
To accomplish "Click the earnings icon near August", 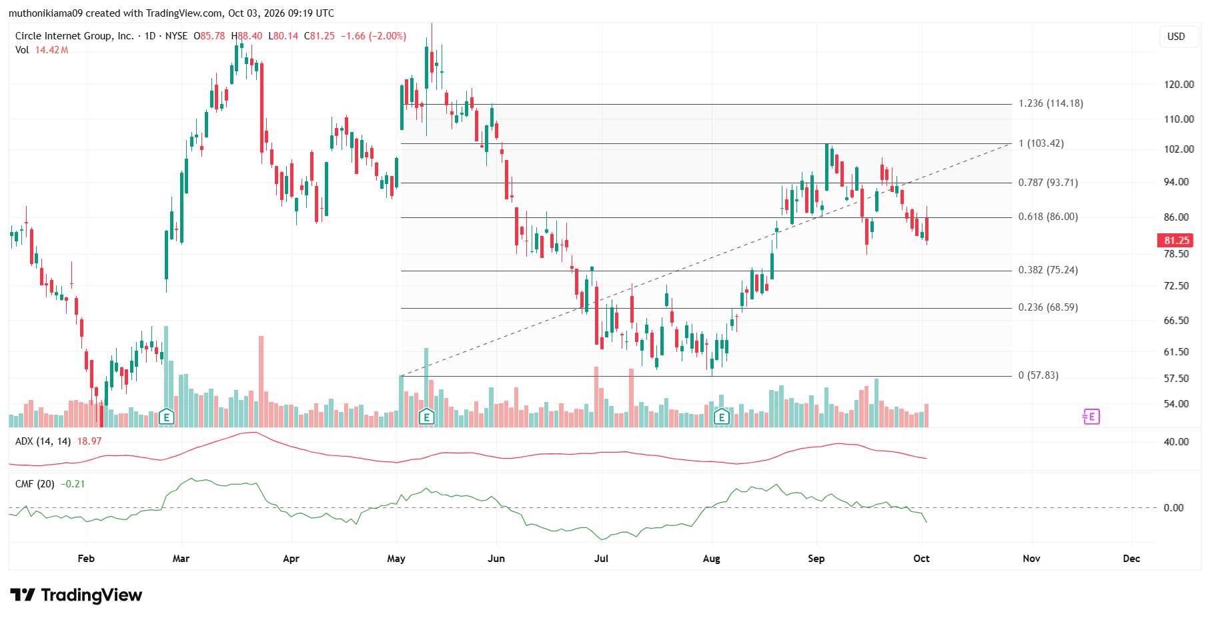I will point(721,417).
